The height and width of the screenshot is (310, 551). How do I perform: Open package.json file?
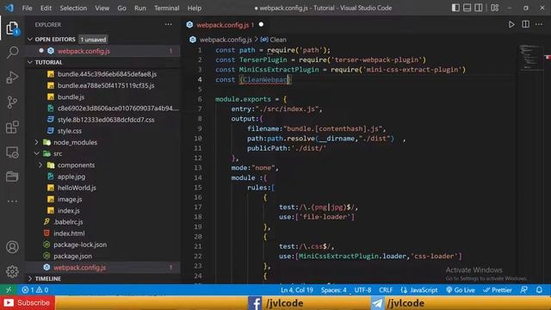point(72,256)
